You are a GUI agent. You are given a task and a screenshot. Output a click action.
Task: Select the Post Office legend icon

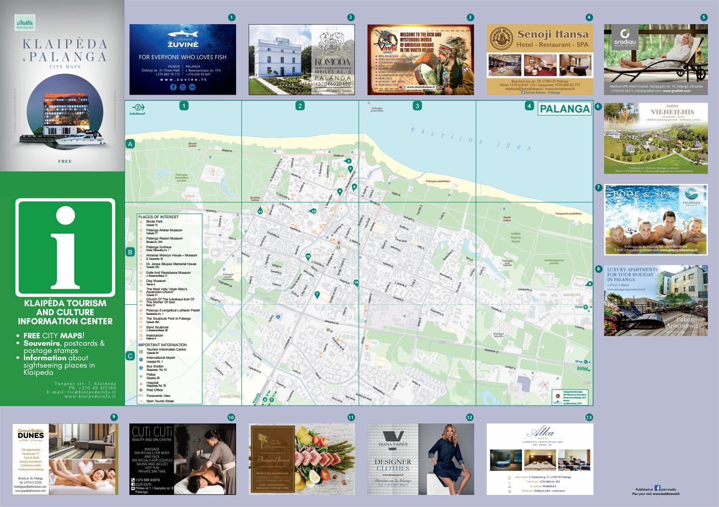coord(141,390)
